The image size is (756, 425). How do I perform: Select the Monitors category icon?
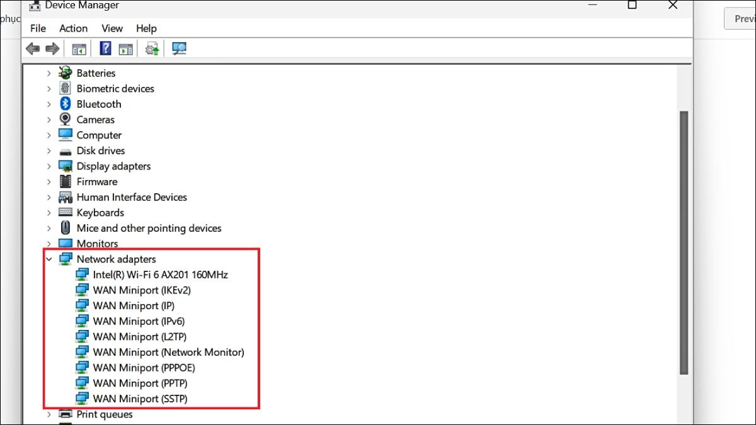[66, 243]
